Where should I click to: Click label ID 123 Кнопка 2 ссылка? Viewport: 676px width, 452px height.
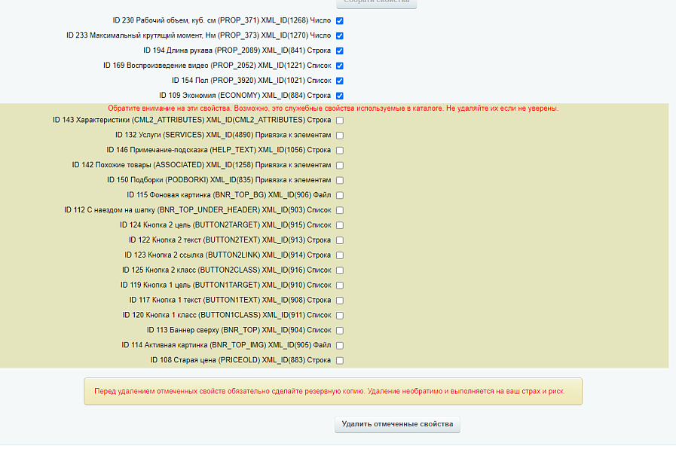click(228, 255)
